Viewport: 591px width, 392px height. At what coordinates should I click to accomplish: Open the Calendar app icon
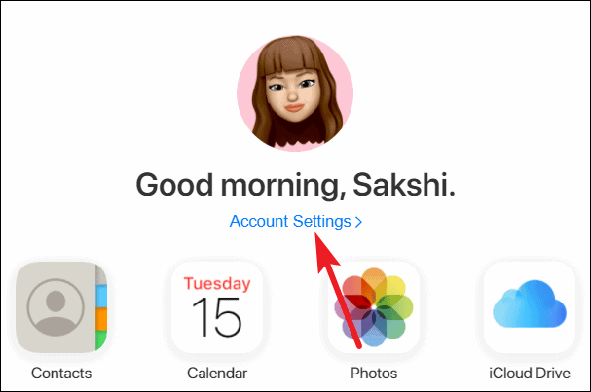(217, 307)
